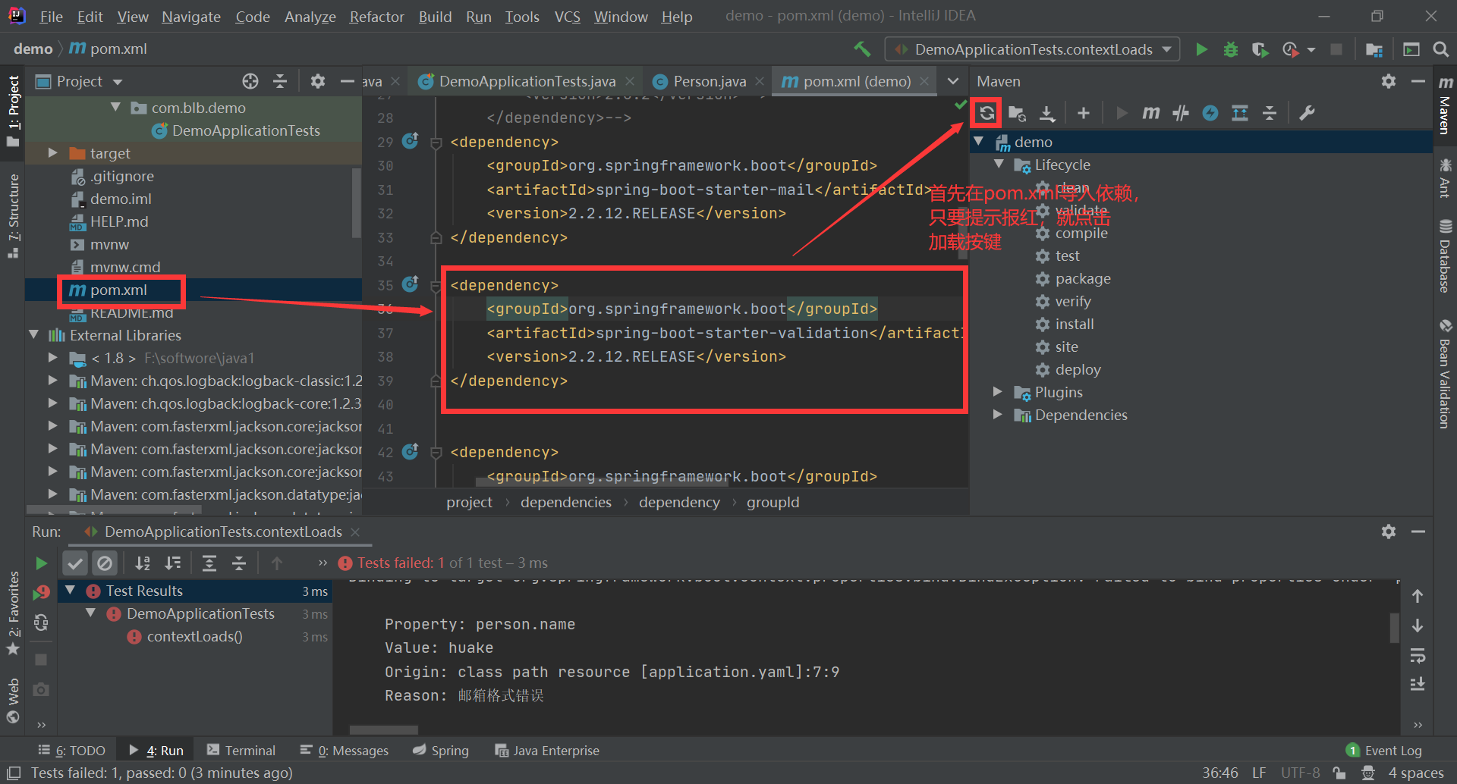Collapse the Lifecycle node in Maven
The image size is (1457, 784).
[999, 165]
